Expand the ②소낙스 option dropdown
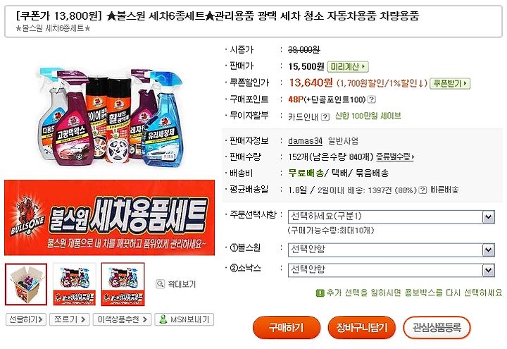Screen dimensions: 507x349 [x=392, y=270]
